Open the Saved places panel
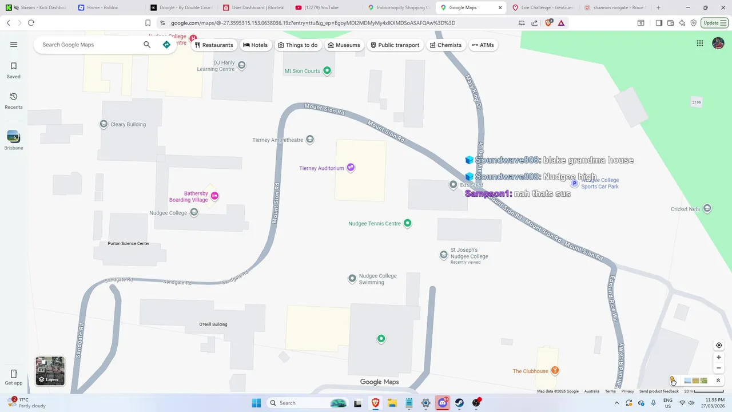 coord(14,70)
